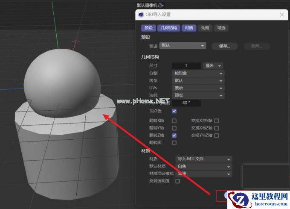Switch to the 几何结构 tab
Screen dimensions: 290x209
point(169,28)
